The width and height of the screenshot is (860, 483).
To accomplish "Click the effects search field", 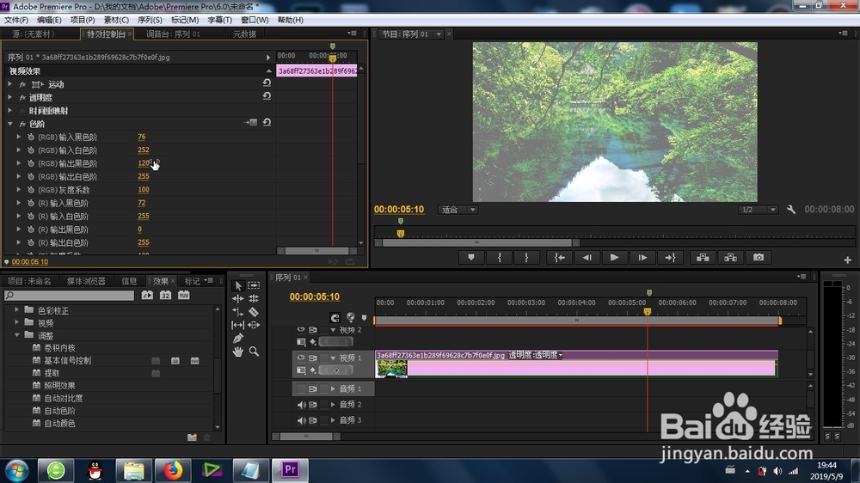I will [x=70, y=296].
